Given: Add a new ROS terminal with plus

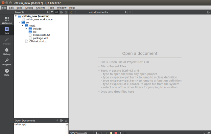Looking at the screenshot, I should pos(120,133).
